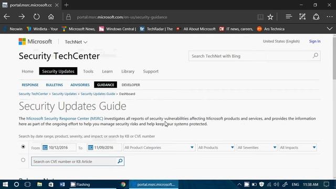
Task: Open the All Impacts dropdown
Action: [298, 148]
